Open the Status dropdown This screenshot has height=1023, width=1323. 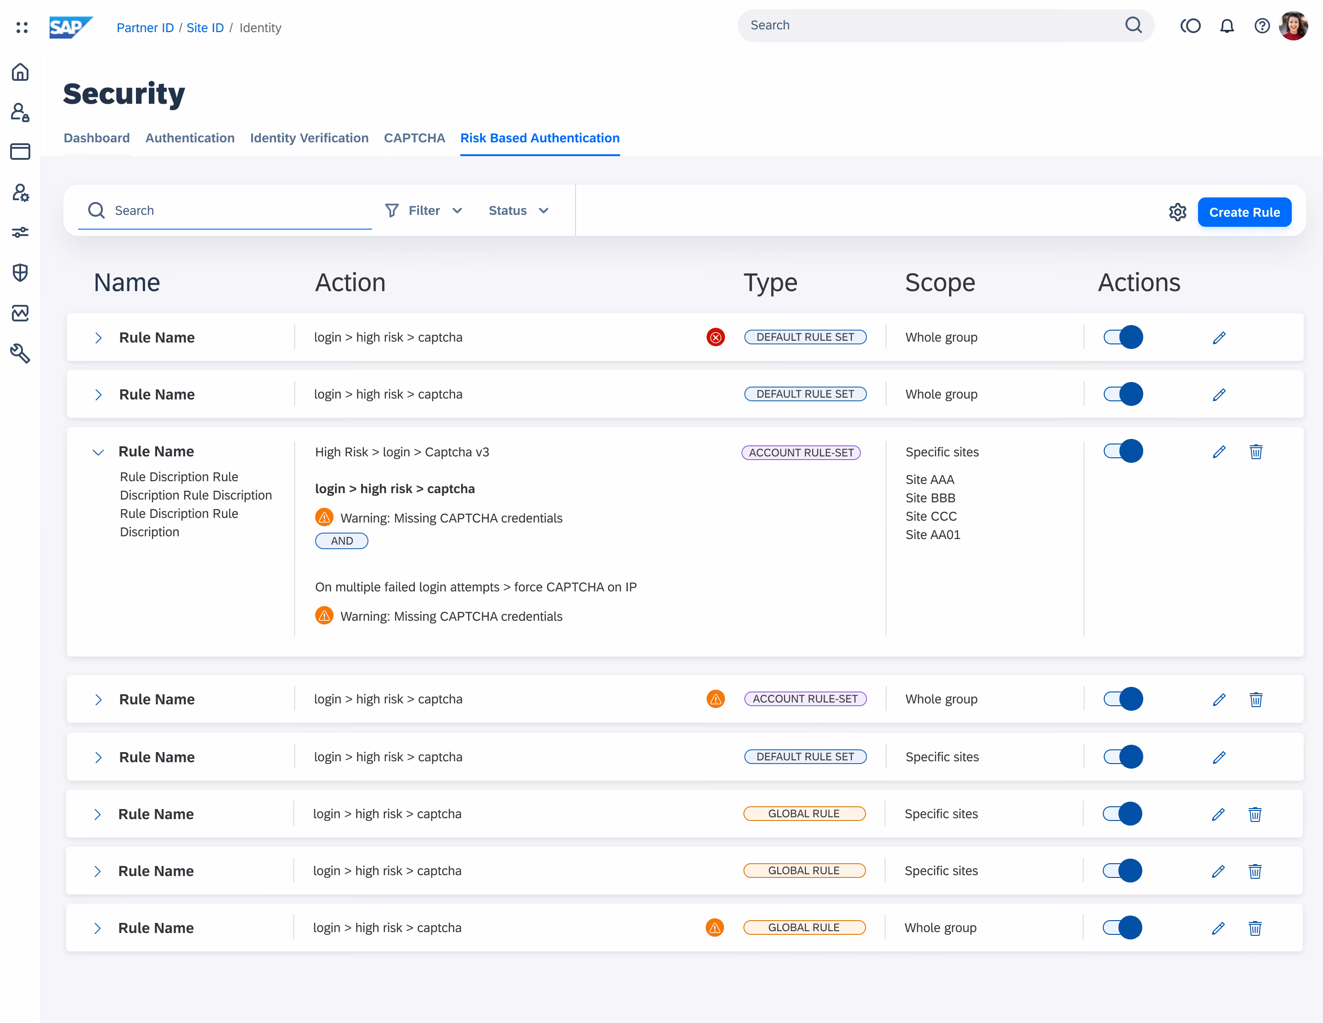[x=519, y=211]
